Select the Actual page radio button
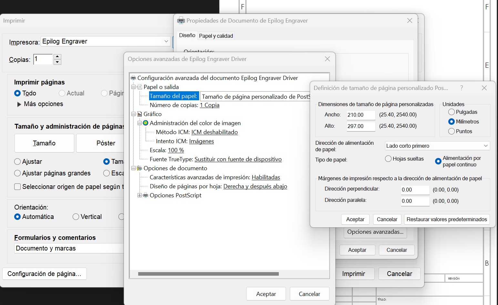Screen dimensions: 498x305 62,93
